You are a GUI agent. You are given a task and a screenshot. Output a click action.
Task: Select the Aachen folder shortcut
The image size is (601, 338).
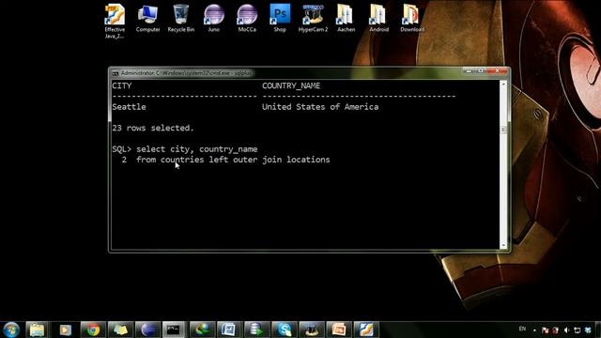[x=347, y=19]
